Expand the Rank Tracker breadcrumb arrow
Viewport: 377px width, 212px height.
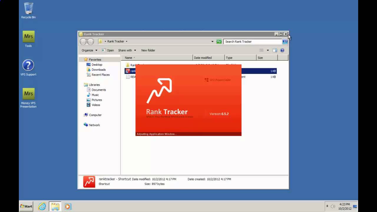(127, 42)
